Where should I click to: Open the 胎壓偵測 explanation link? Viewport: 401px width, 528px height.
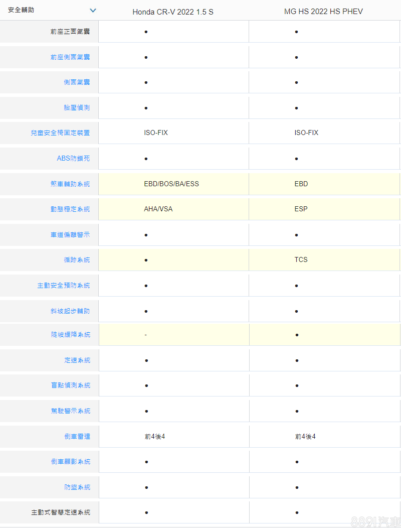[77, 108]
